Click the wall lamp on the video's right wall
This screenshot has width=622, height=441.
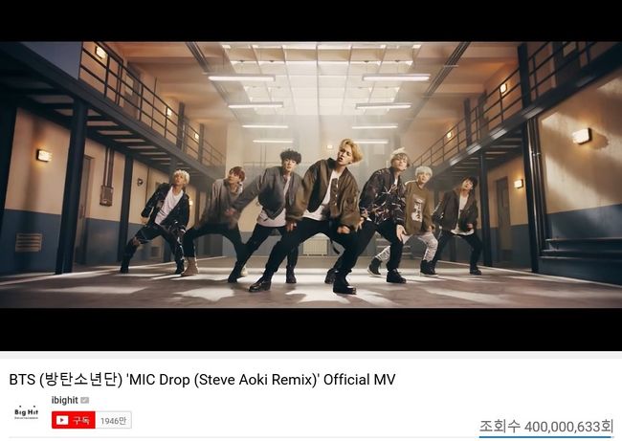(x=582, y=136)
